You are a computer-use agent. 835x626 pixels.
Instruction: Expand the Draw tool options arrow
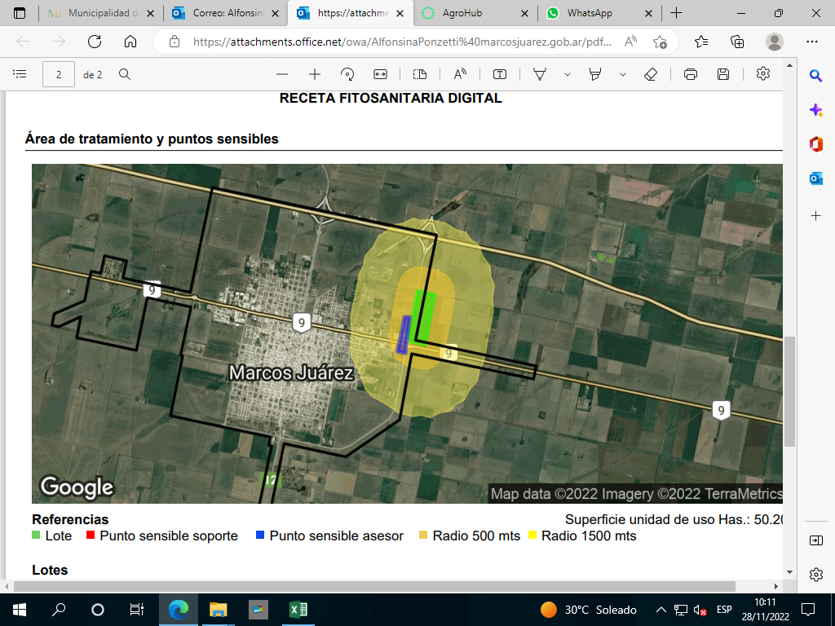tap(568, 74)
